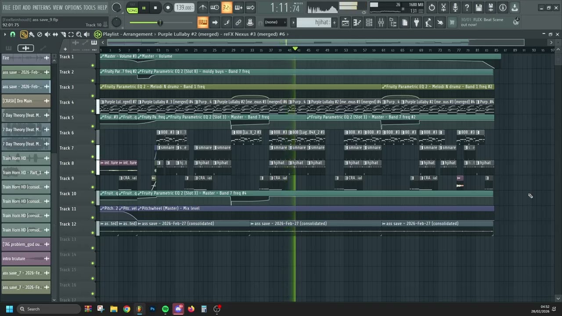
Task: Pause playback with the play/pause button
Action: click(x=144, y=8)
